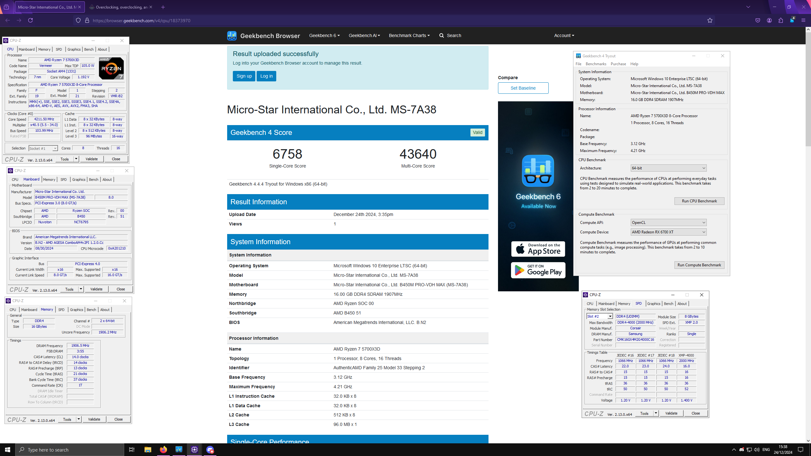The image size is (811, 456).
Task: Open the List all tabs chevron
Action: (748, 7)
